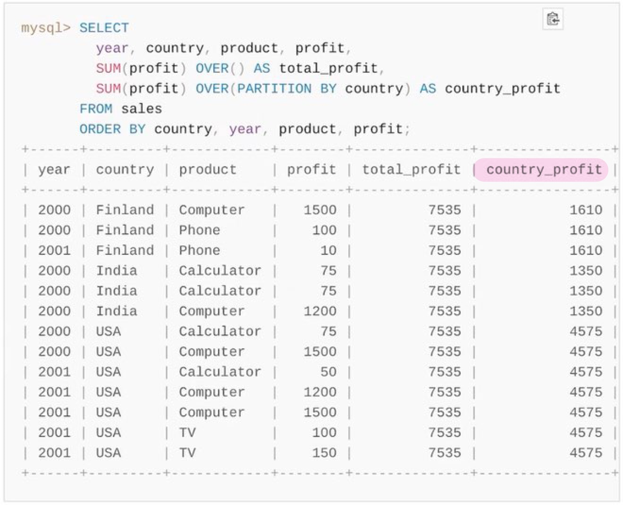Select the product column header
The width and height of the screenshot is (623, 505).
pyautogui.click(x=208, y=169)
